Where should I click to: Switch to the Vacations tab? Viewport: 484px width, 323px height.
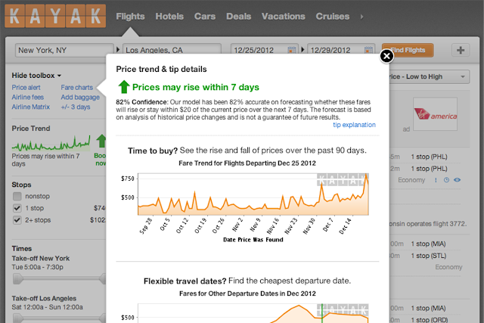pyautogui.click(x=283, y=16)
